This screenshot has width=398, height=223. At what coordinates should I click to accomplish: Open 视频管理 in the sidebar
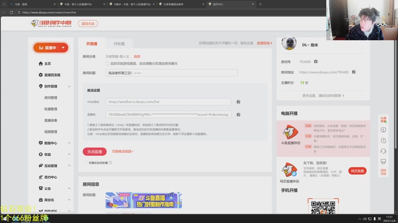51,131
